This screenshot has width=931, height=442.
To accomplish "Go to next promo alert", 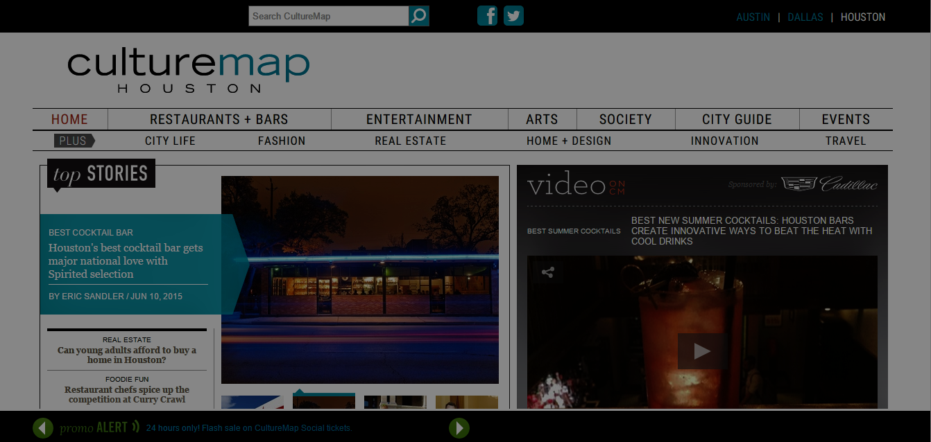I will tap(459, 428).
